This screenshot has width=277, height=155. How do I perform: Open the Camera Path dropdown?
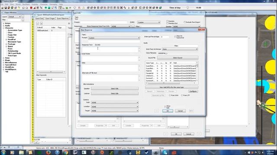coord(115,102)
